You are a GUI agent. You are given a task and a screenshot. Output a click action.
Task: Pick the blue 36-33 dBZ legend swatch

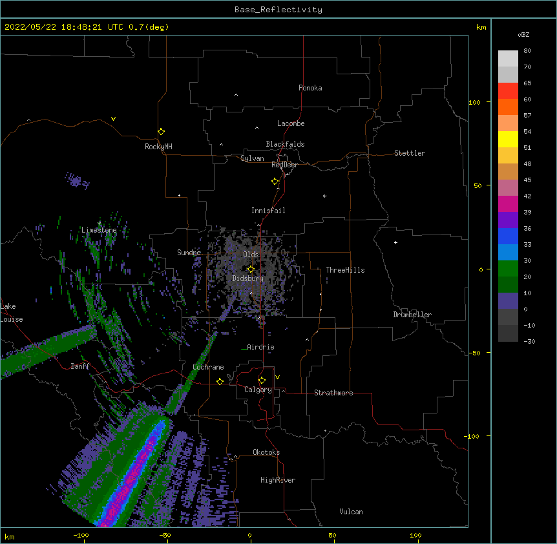(508, 236)
